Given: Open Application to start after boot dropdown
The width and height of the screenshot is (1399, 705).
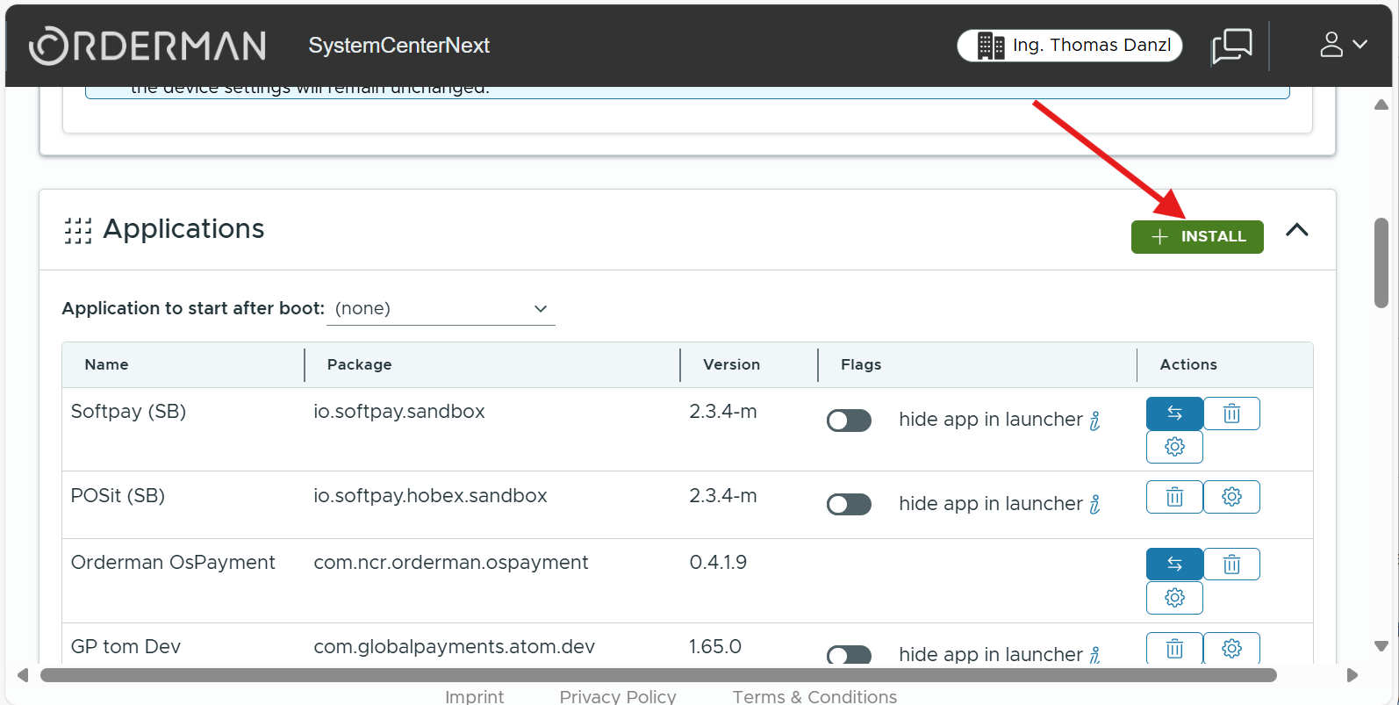Looking at the screenshot, I should 441,309.
